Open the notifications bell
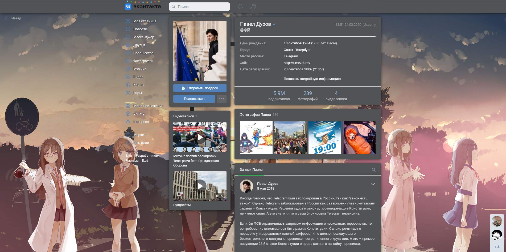Image resolution: width=506 pixels, height=252 pixels. 240,7
